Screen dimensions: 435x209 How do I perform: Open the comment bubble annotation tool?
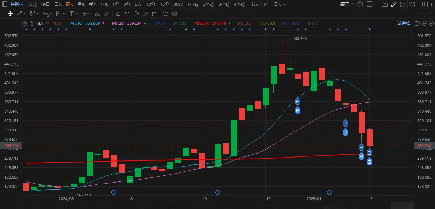tap(106, 14)
